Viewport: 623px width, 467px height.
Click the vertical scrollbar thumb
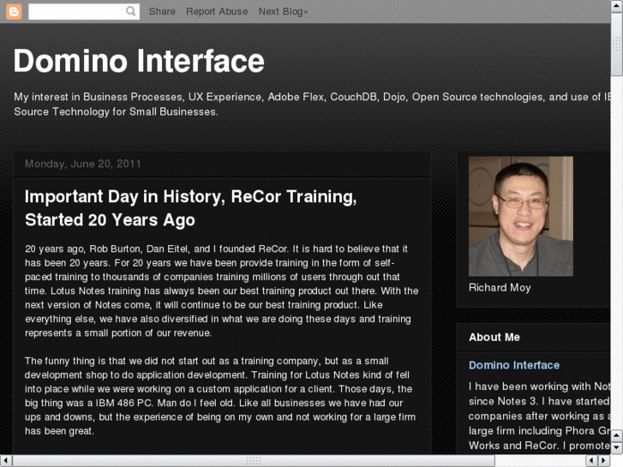click(x=617, y=44)
